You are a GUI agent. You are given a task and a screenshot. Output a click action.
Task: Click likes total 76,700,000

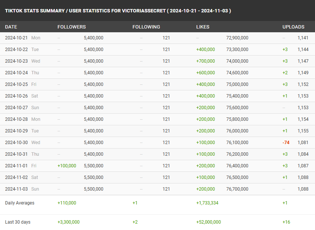[x=237, y=189]
